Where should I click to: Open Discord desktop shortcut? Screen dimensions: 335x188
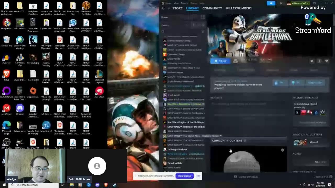click(x=20, y=110)
